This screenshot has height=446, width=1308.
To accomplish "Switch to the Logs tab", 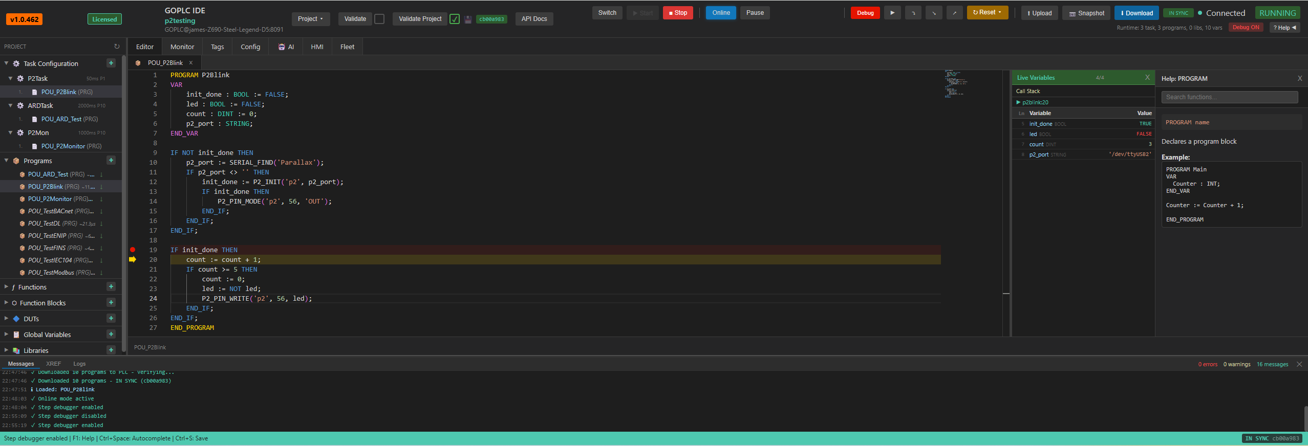I will tap(79, 364).
